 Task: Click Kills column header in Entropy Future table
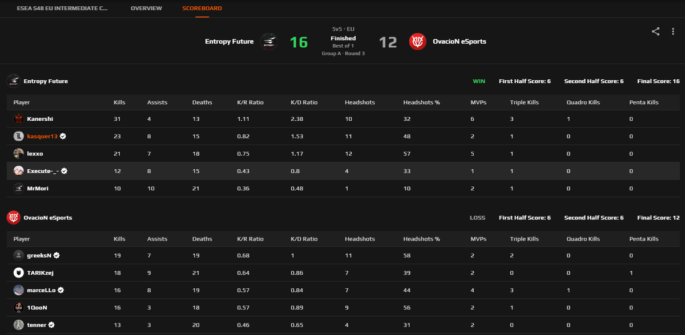(119, 103)
